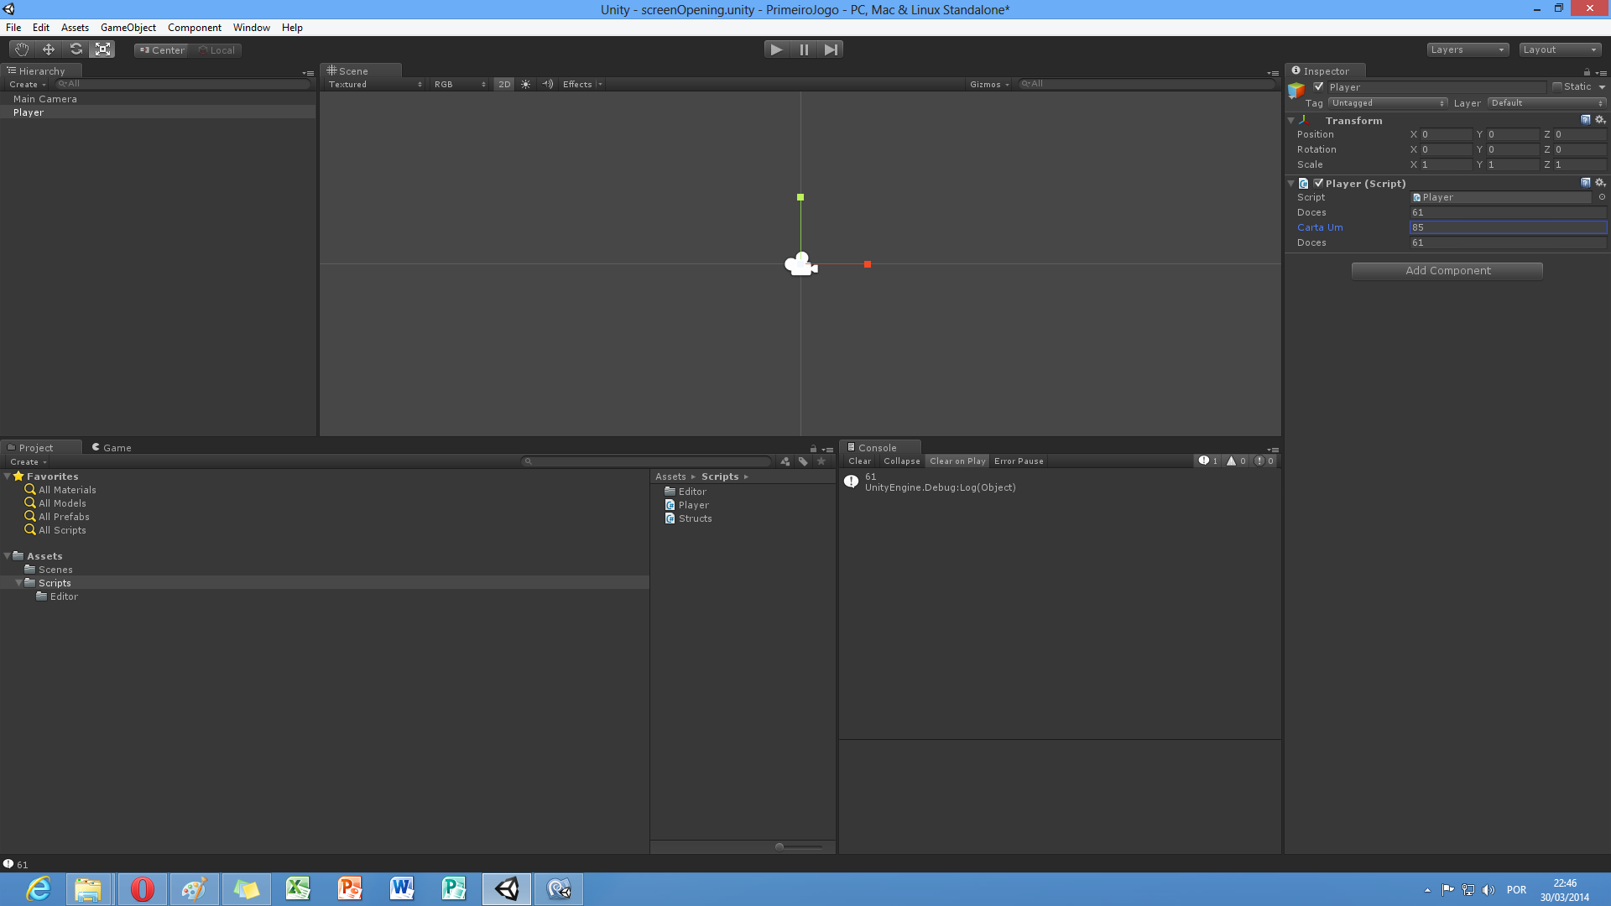Viewport: 1611px width, 906px height.
Task: Uncheck the Player active checkbox
Action: pos(1318,87)
